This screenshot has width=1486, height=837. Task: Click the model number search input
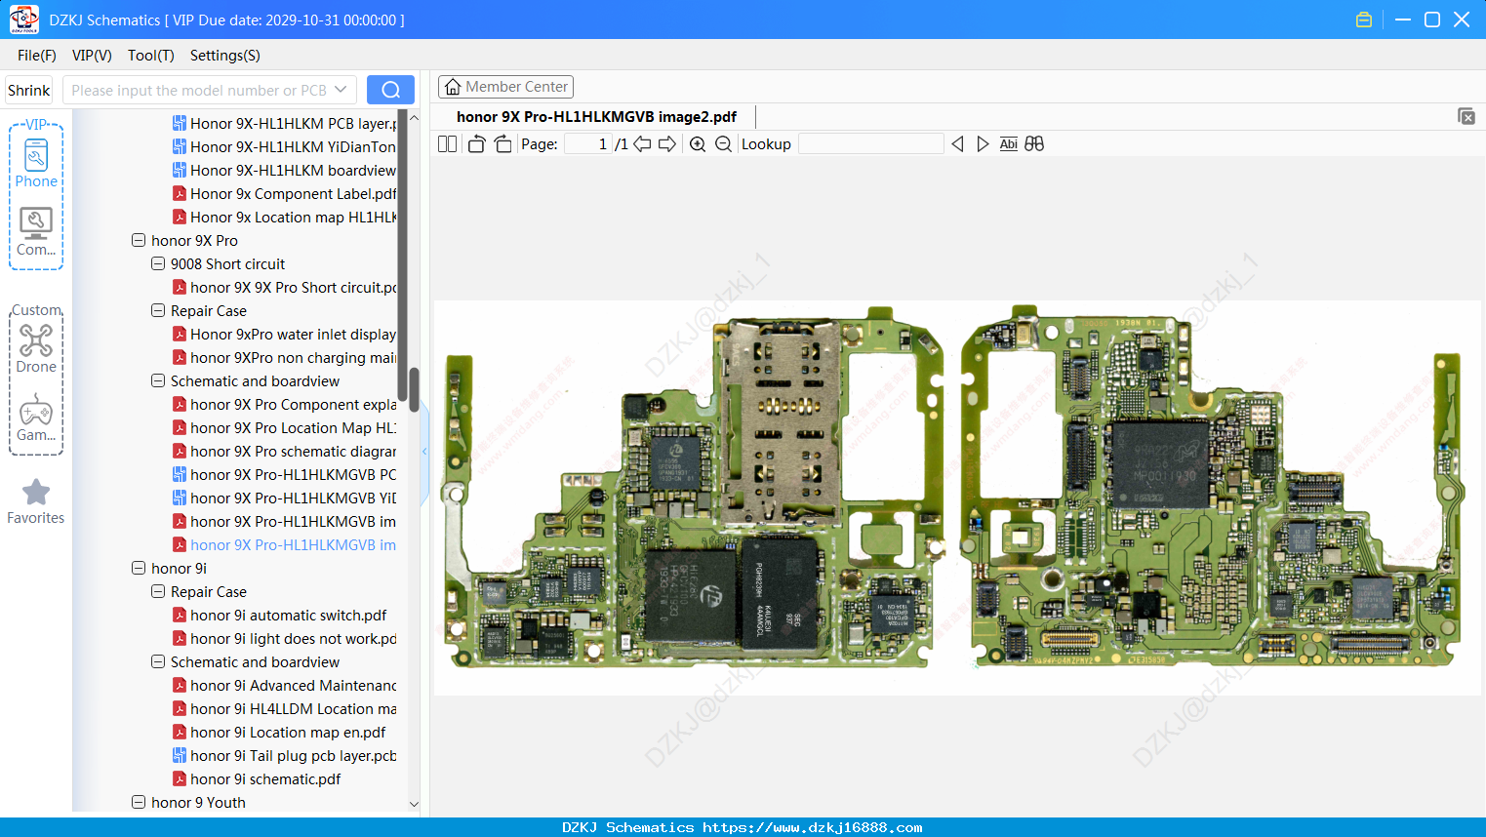(199, 90)
